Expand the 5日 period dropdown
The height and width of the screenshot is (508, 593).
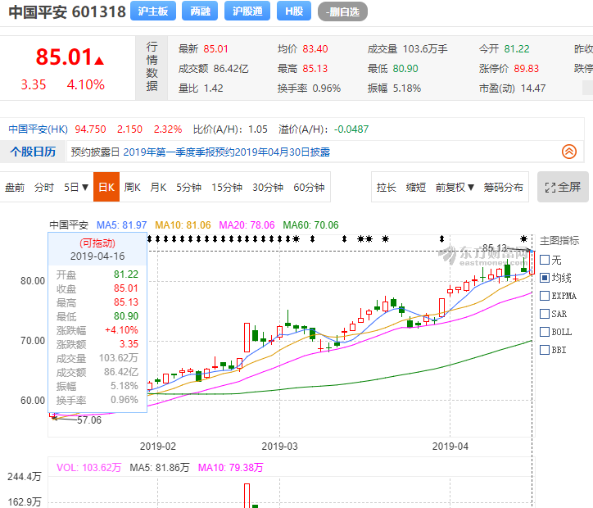pyautogui.click(x=76, y=188)
